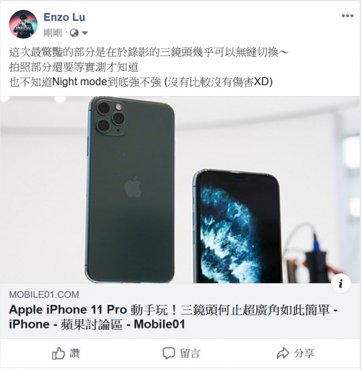Click the link info 'i' icon
Viewport: 361px width, 370px height.
[x=340, y=283]
